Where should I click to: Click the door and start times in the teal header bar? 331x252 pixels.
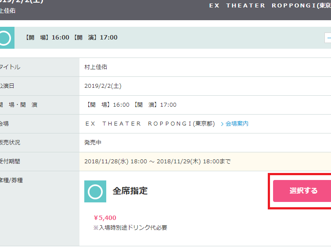(70, 38)
